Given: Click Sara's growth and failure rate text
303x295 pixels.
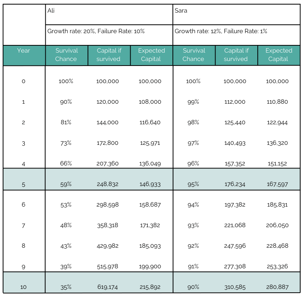Looking at the screenshot, I should [x=221, y=31].
